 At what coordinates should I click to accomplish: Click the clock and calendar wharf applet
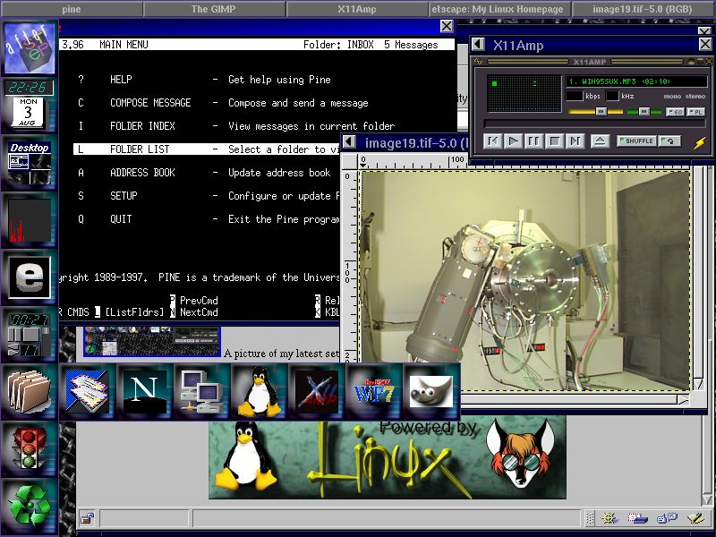(x=30, y=104)
